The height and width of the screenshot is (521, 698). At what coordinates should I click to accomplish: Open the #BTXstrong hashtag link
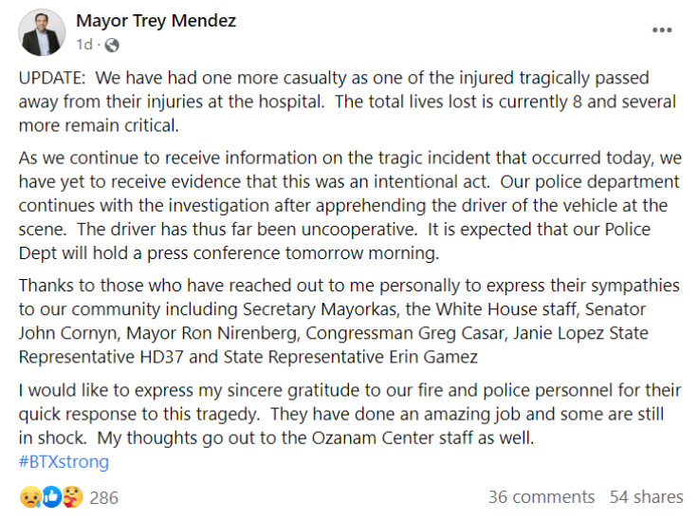pyautogui.click(x=64, y=462)
